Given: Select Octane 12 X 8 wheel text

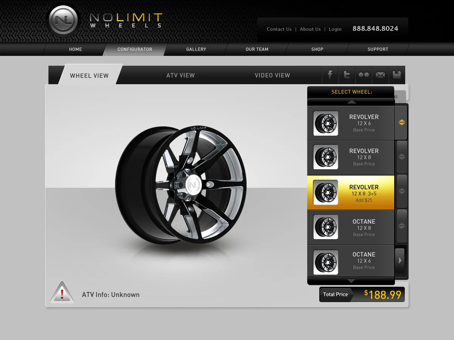Looking at the screenshot, I should point(364,228).
